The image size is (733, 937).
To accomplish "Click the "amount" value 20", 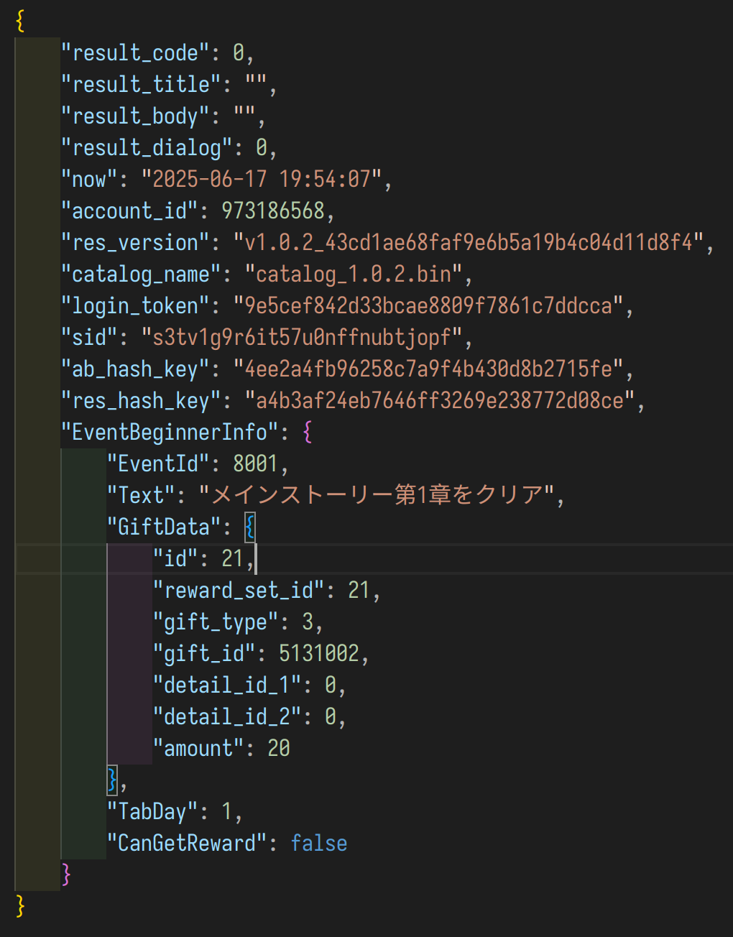I will pos(279,748).
